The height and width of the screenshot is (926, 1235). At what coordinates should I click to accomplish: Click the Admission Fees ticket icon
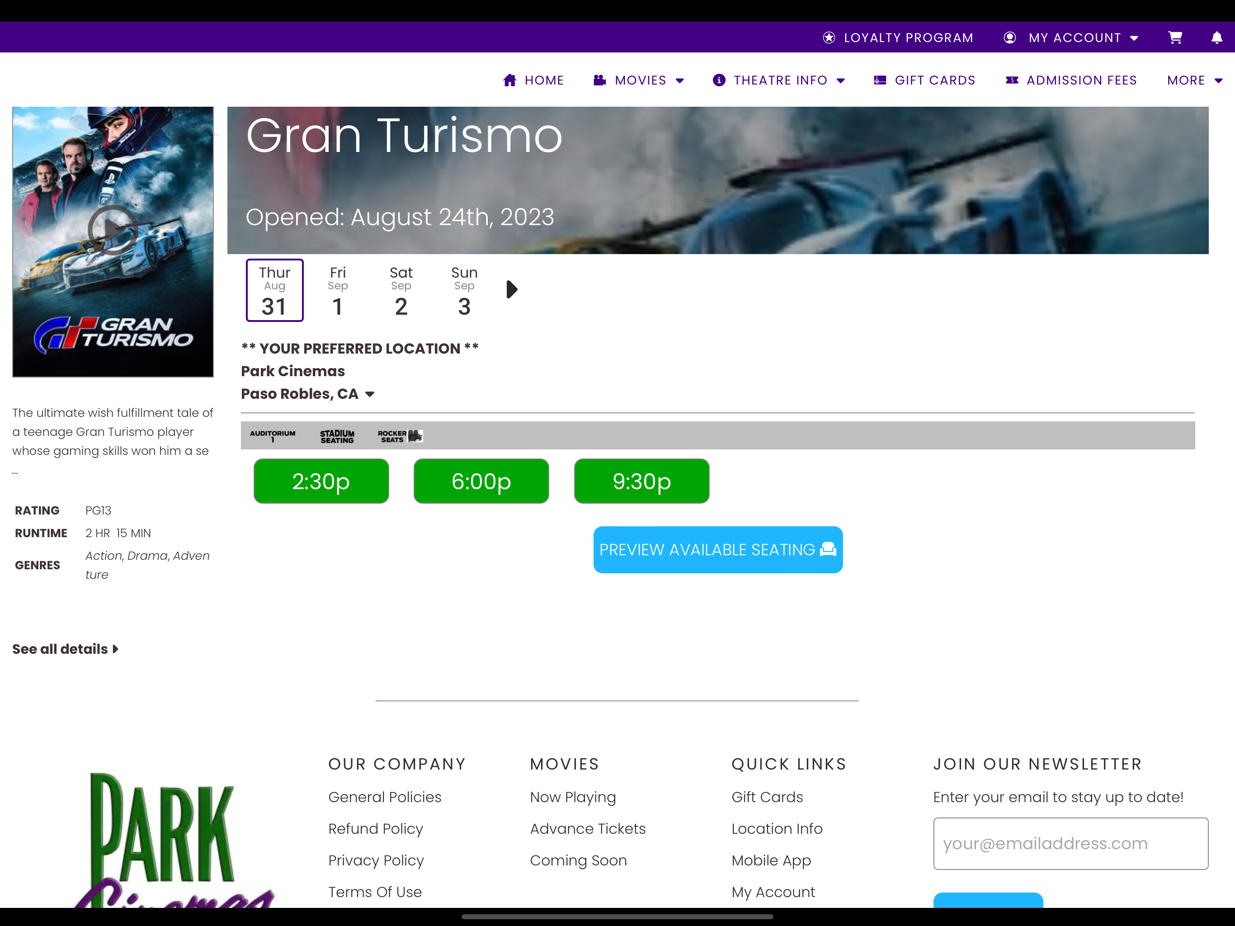point(1012,80)
